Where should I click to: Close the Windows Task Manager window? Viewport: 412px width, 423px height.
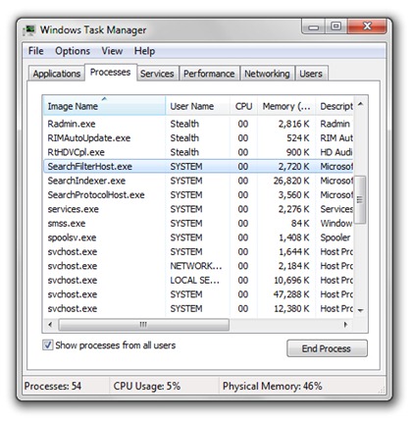click(367, 26)
